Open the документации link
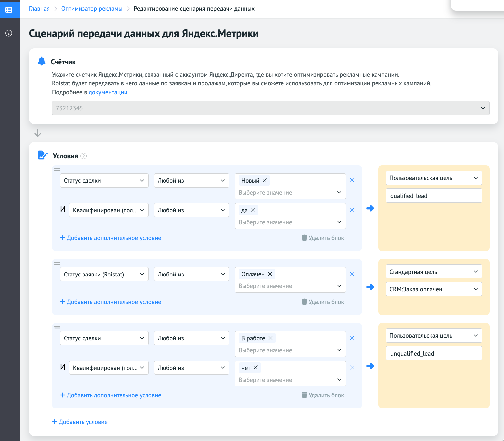The width and height of the screenshot is (504, 441). [x=108, y=92]
